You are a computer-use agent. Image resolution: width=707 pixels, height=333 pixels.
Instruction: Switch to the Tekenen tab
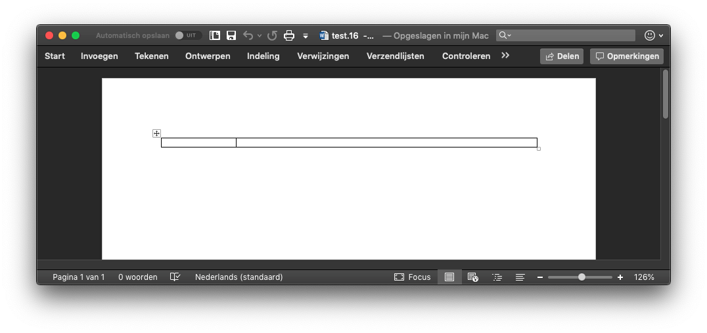[152, 56]
